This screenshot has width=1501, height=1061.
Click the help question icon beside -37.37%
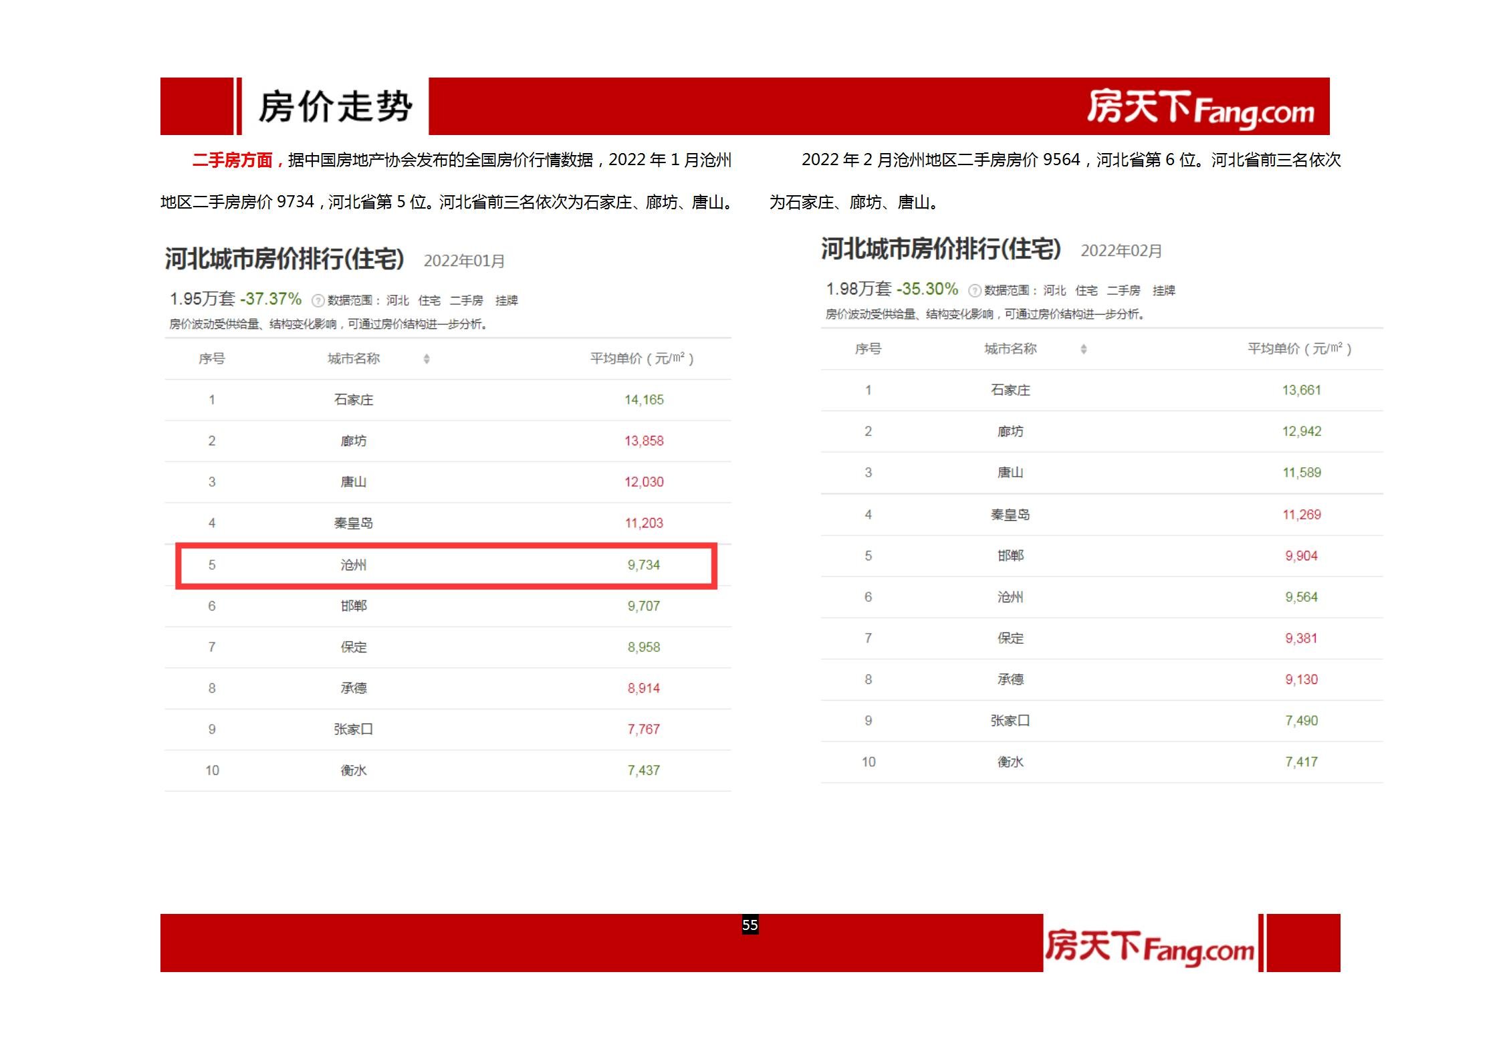pos(318,301)
